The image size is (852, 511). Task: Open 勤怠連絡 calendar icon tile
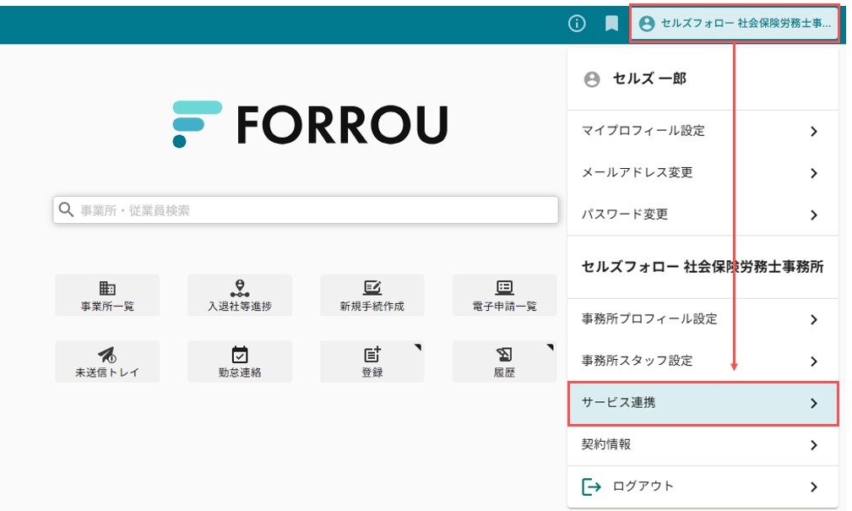click(x=240, y=362)
